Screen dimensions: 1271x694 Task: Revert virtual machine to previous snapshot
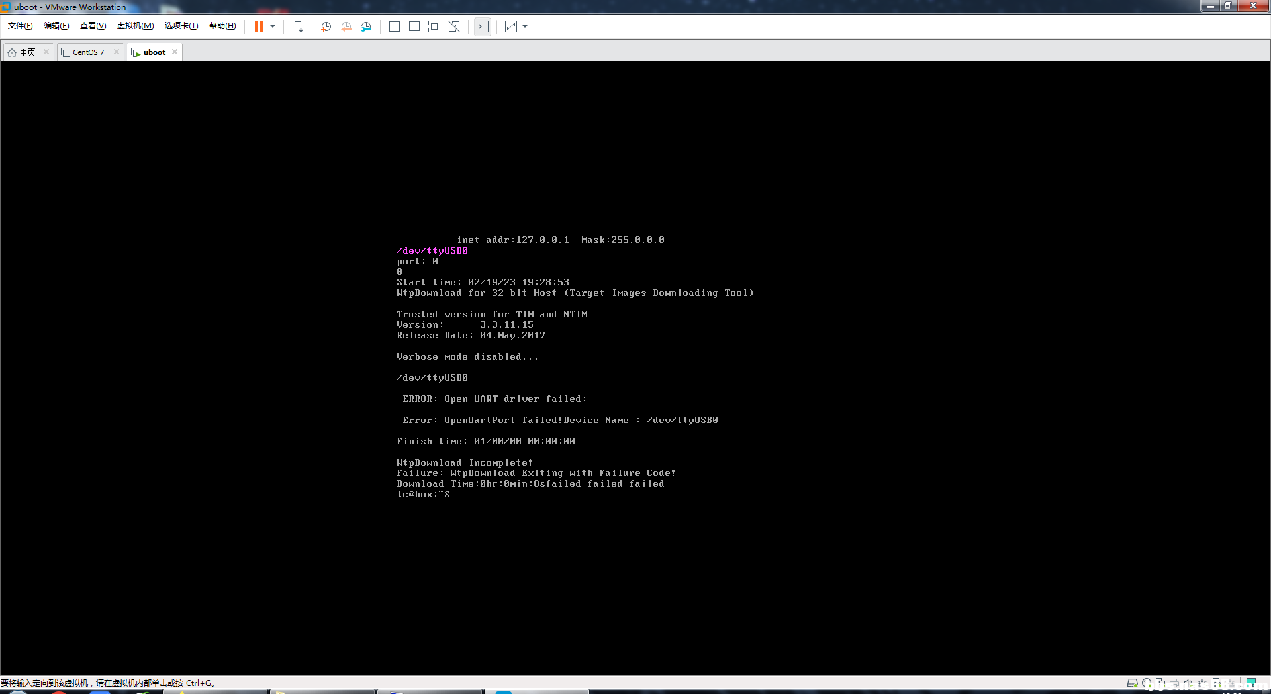pos(346,26)
